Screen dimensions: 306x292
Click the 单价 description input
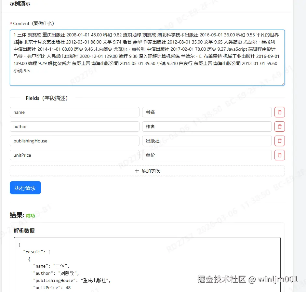tap(207, 155)
